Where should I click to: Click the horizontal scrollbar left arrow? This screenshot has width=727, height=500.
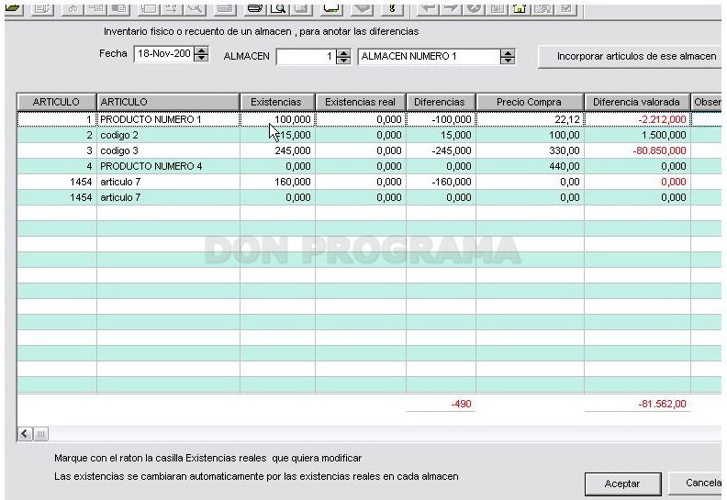pos(25,434)
